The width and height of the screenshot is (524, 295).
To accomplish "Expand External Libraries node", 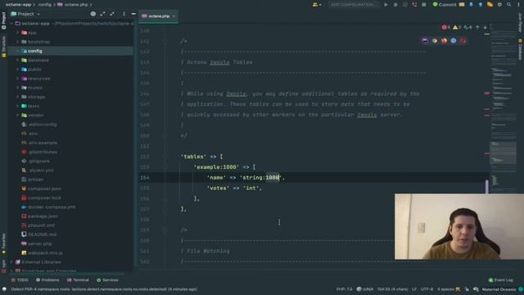I will click(11, 262).
